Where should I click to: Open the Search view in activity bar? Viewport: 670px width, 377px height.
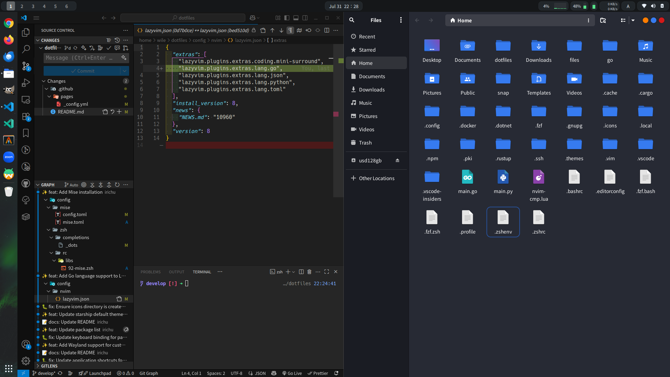pos(26,49)
